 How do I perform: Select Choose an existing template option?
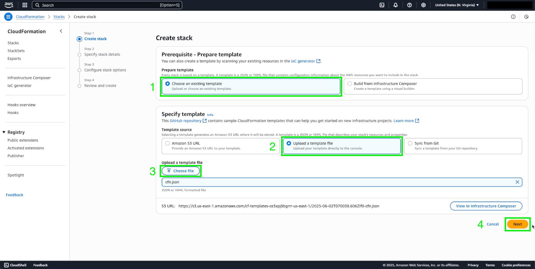click(x=251, y=86)
